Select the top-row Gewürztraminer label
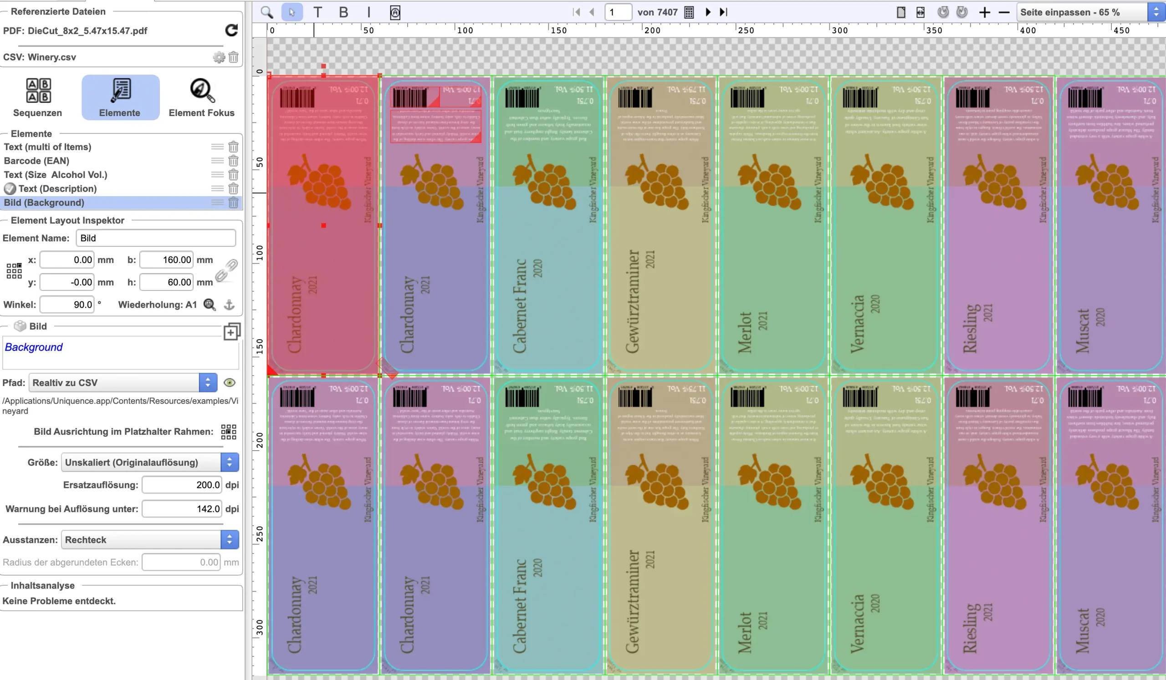The image size is (1166, 680). pyautogui.click(x=661, y=226)
